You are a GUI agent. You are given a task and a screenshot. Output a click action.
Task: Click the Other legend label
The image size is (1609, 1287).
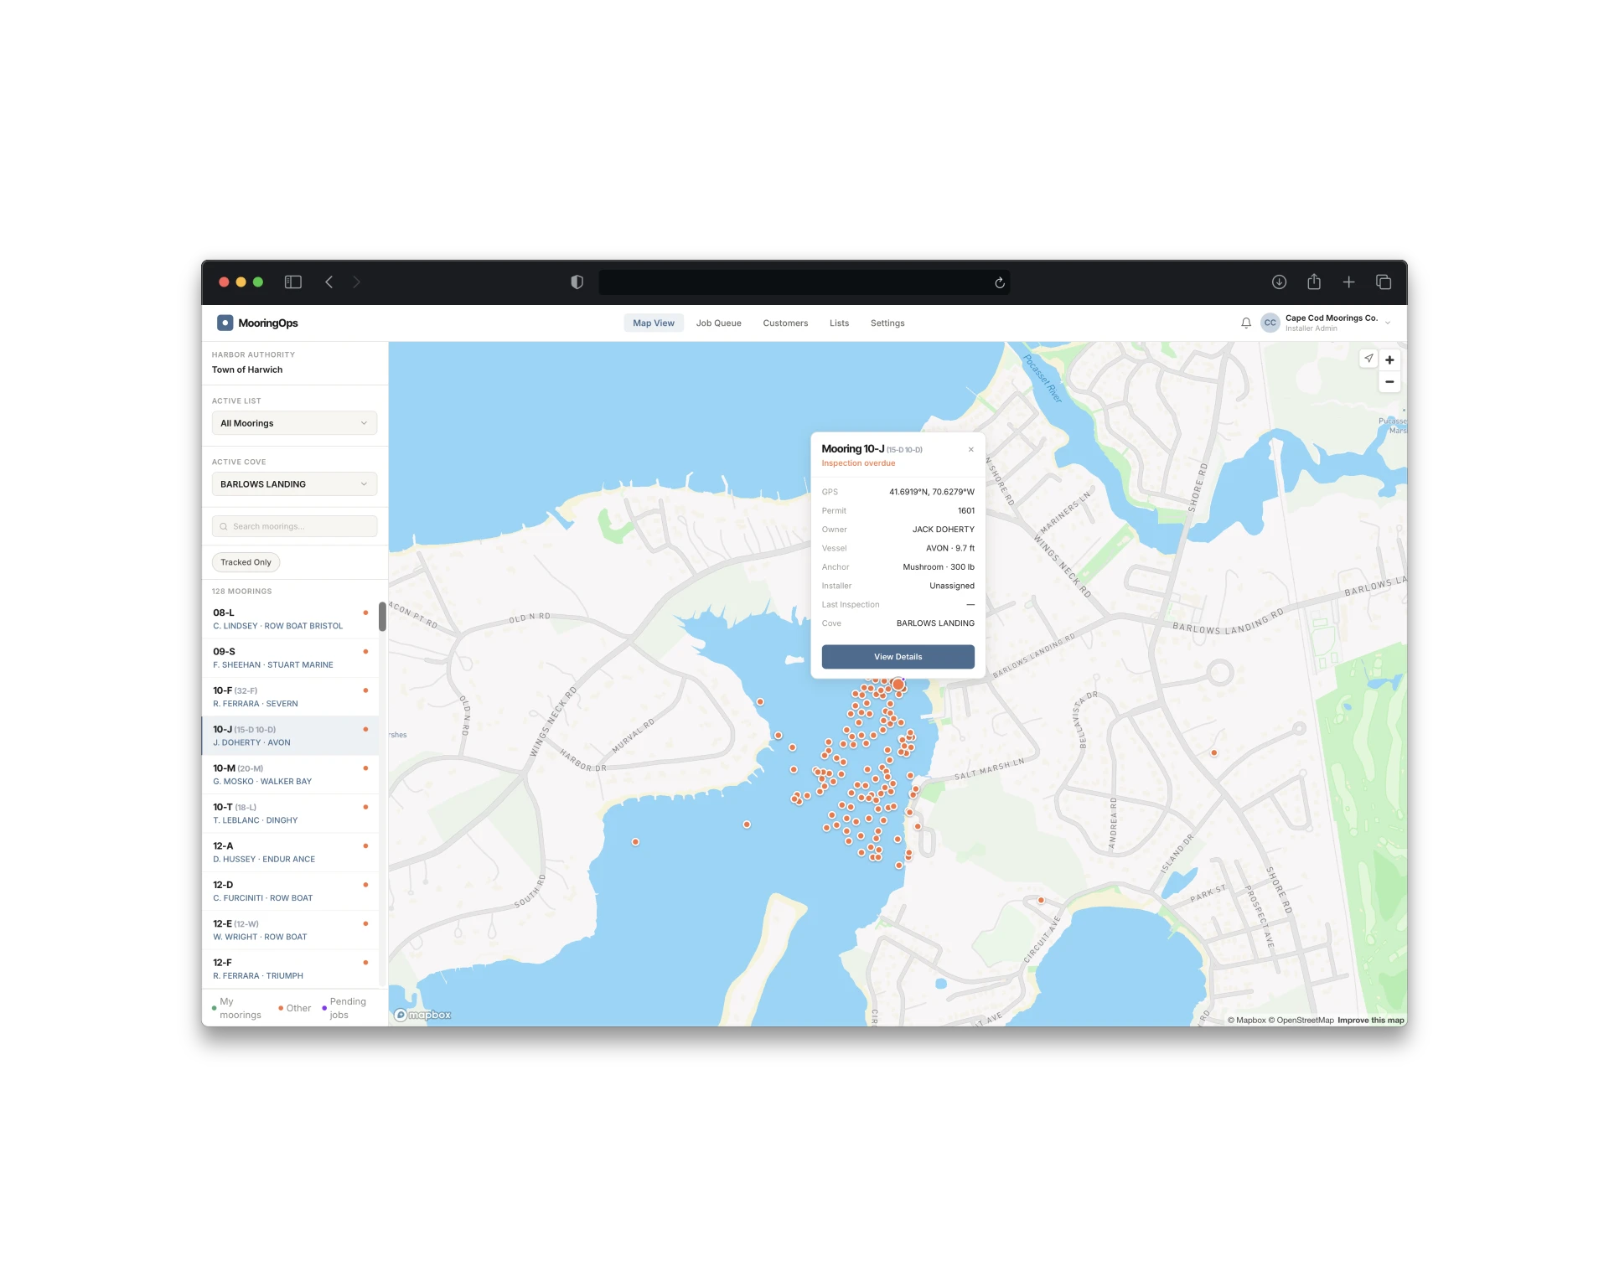tap(298, 1008)
